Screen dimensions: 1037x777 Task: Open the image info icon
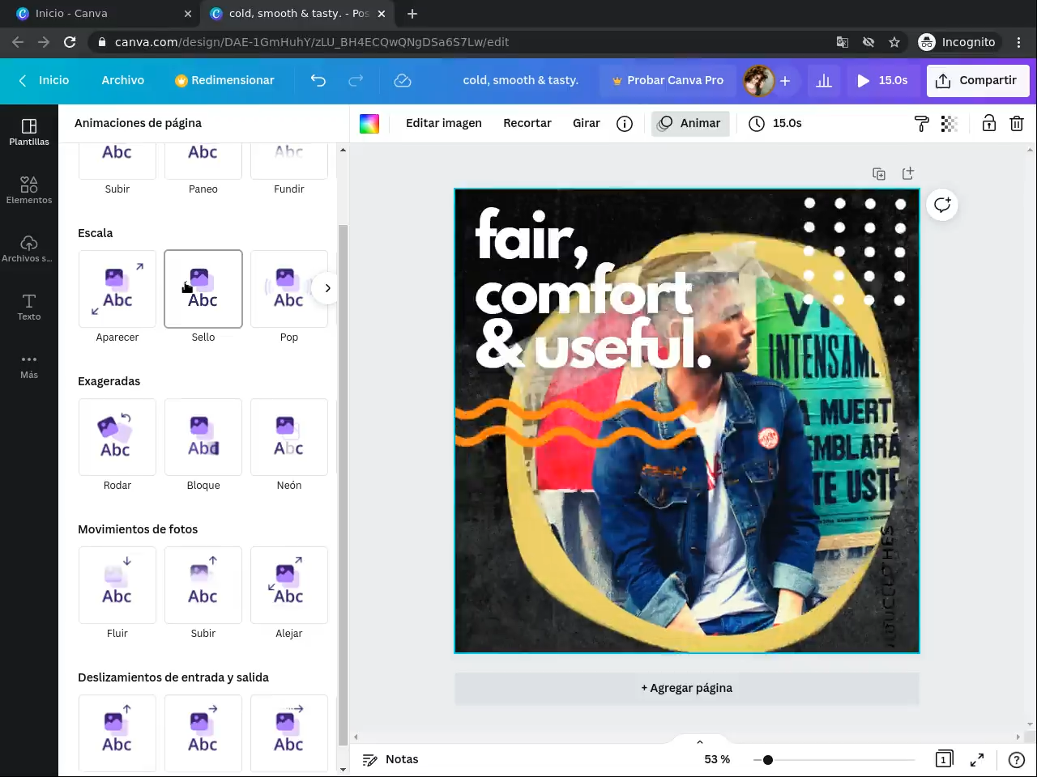625,123
